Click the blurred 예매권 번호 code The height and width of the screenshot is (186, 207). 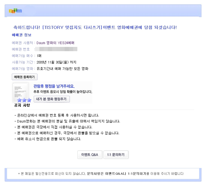56,49
